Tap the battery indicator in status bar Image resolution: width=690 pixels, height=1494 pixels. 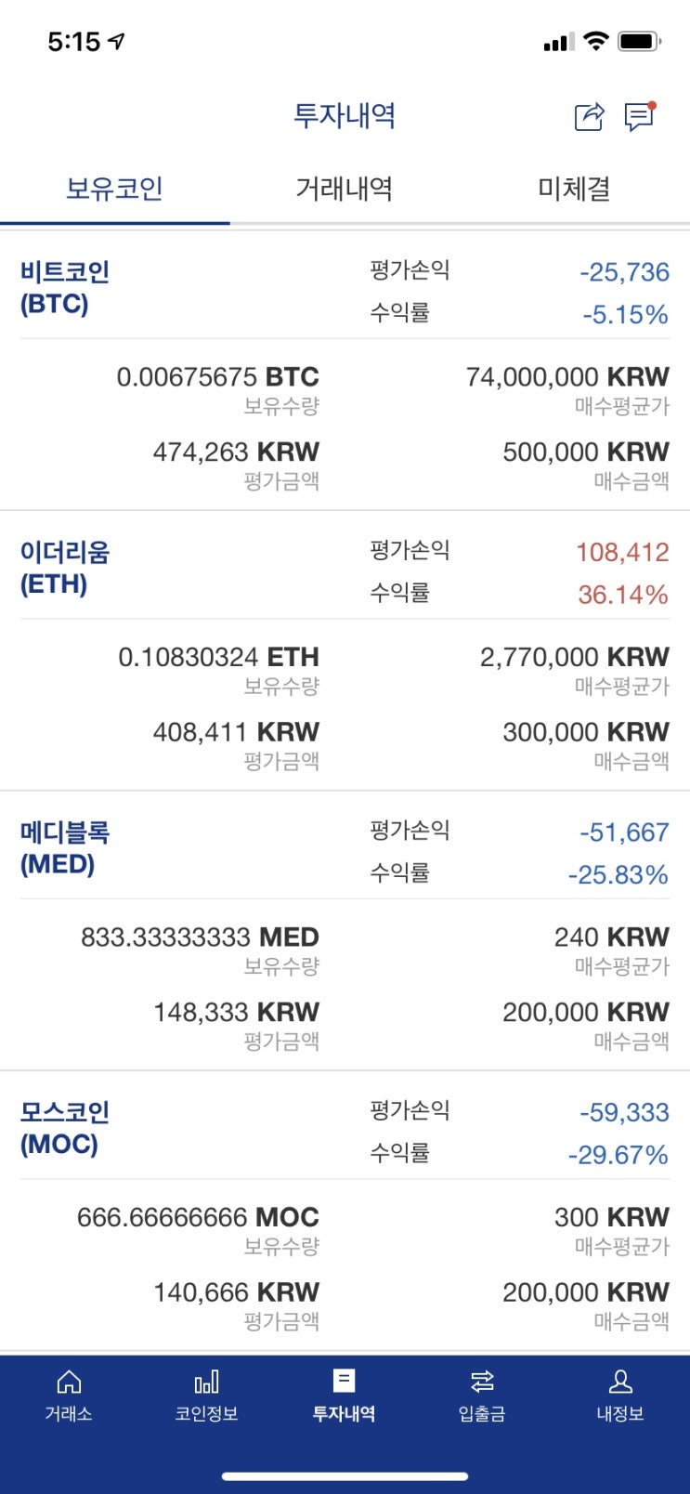coord(639,42)
